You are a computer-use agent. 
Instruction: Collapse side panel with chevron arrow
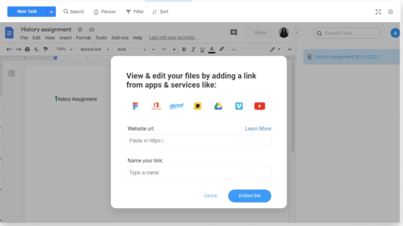[x=296, y=33]
